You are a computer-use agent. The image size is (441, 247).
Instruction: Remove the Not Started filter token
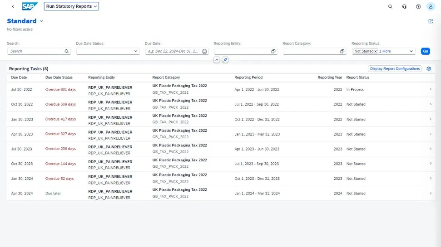tap(376, 52)
